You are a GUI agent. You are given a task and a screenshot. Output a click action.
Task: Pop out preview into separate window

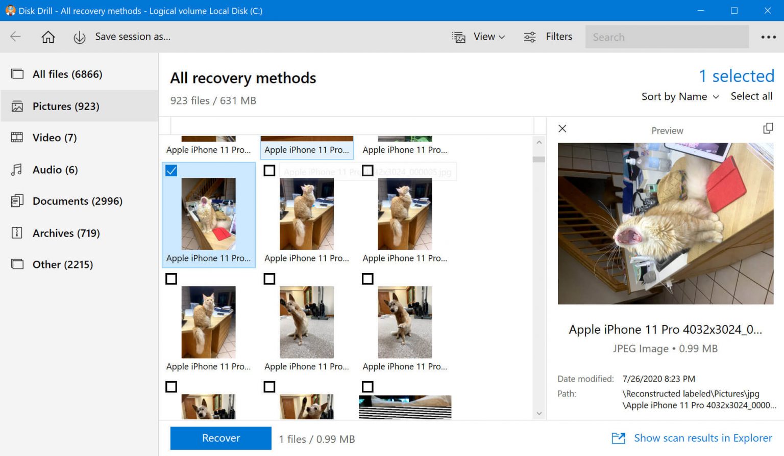[768, 129]
